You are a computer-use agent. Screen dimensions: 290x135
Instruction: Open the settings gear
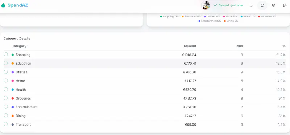274,5
